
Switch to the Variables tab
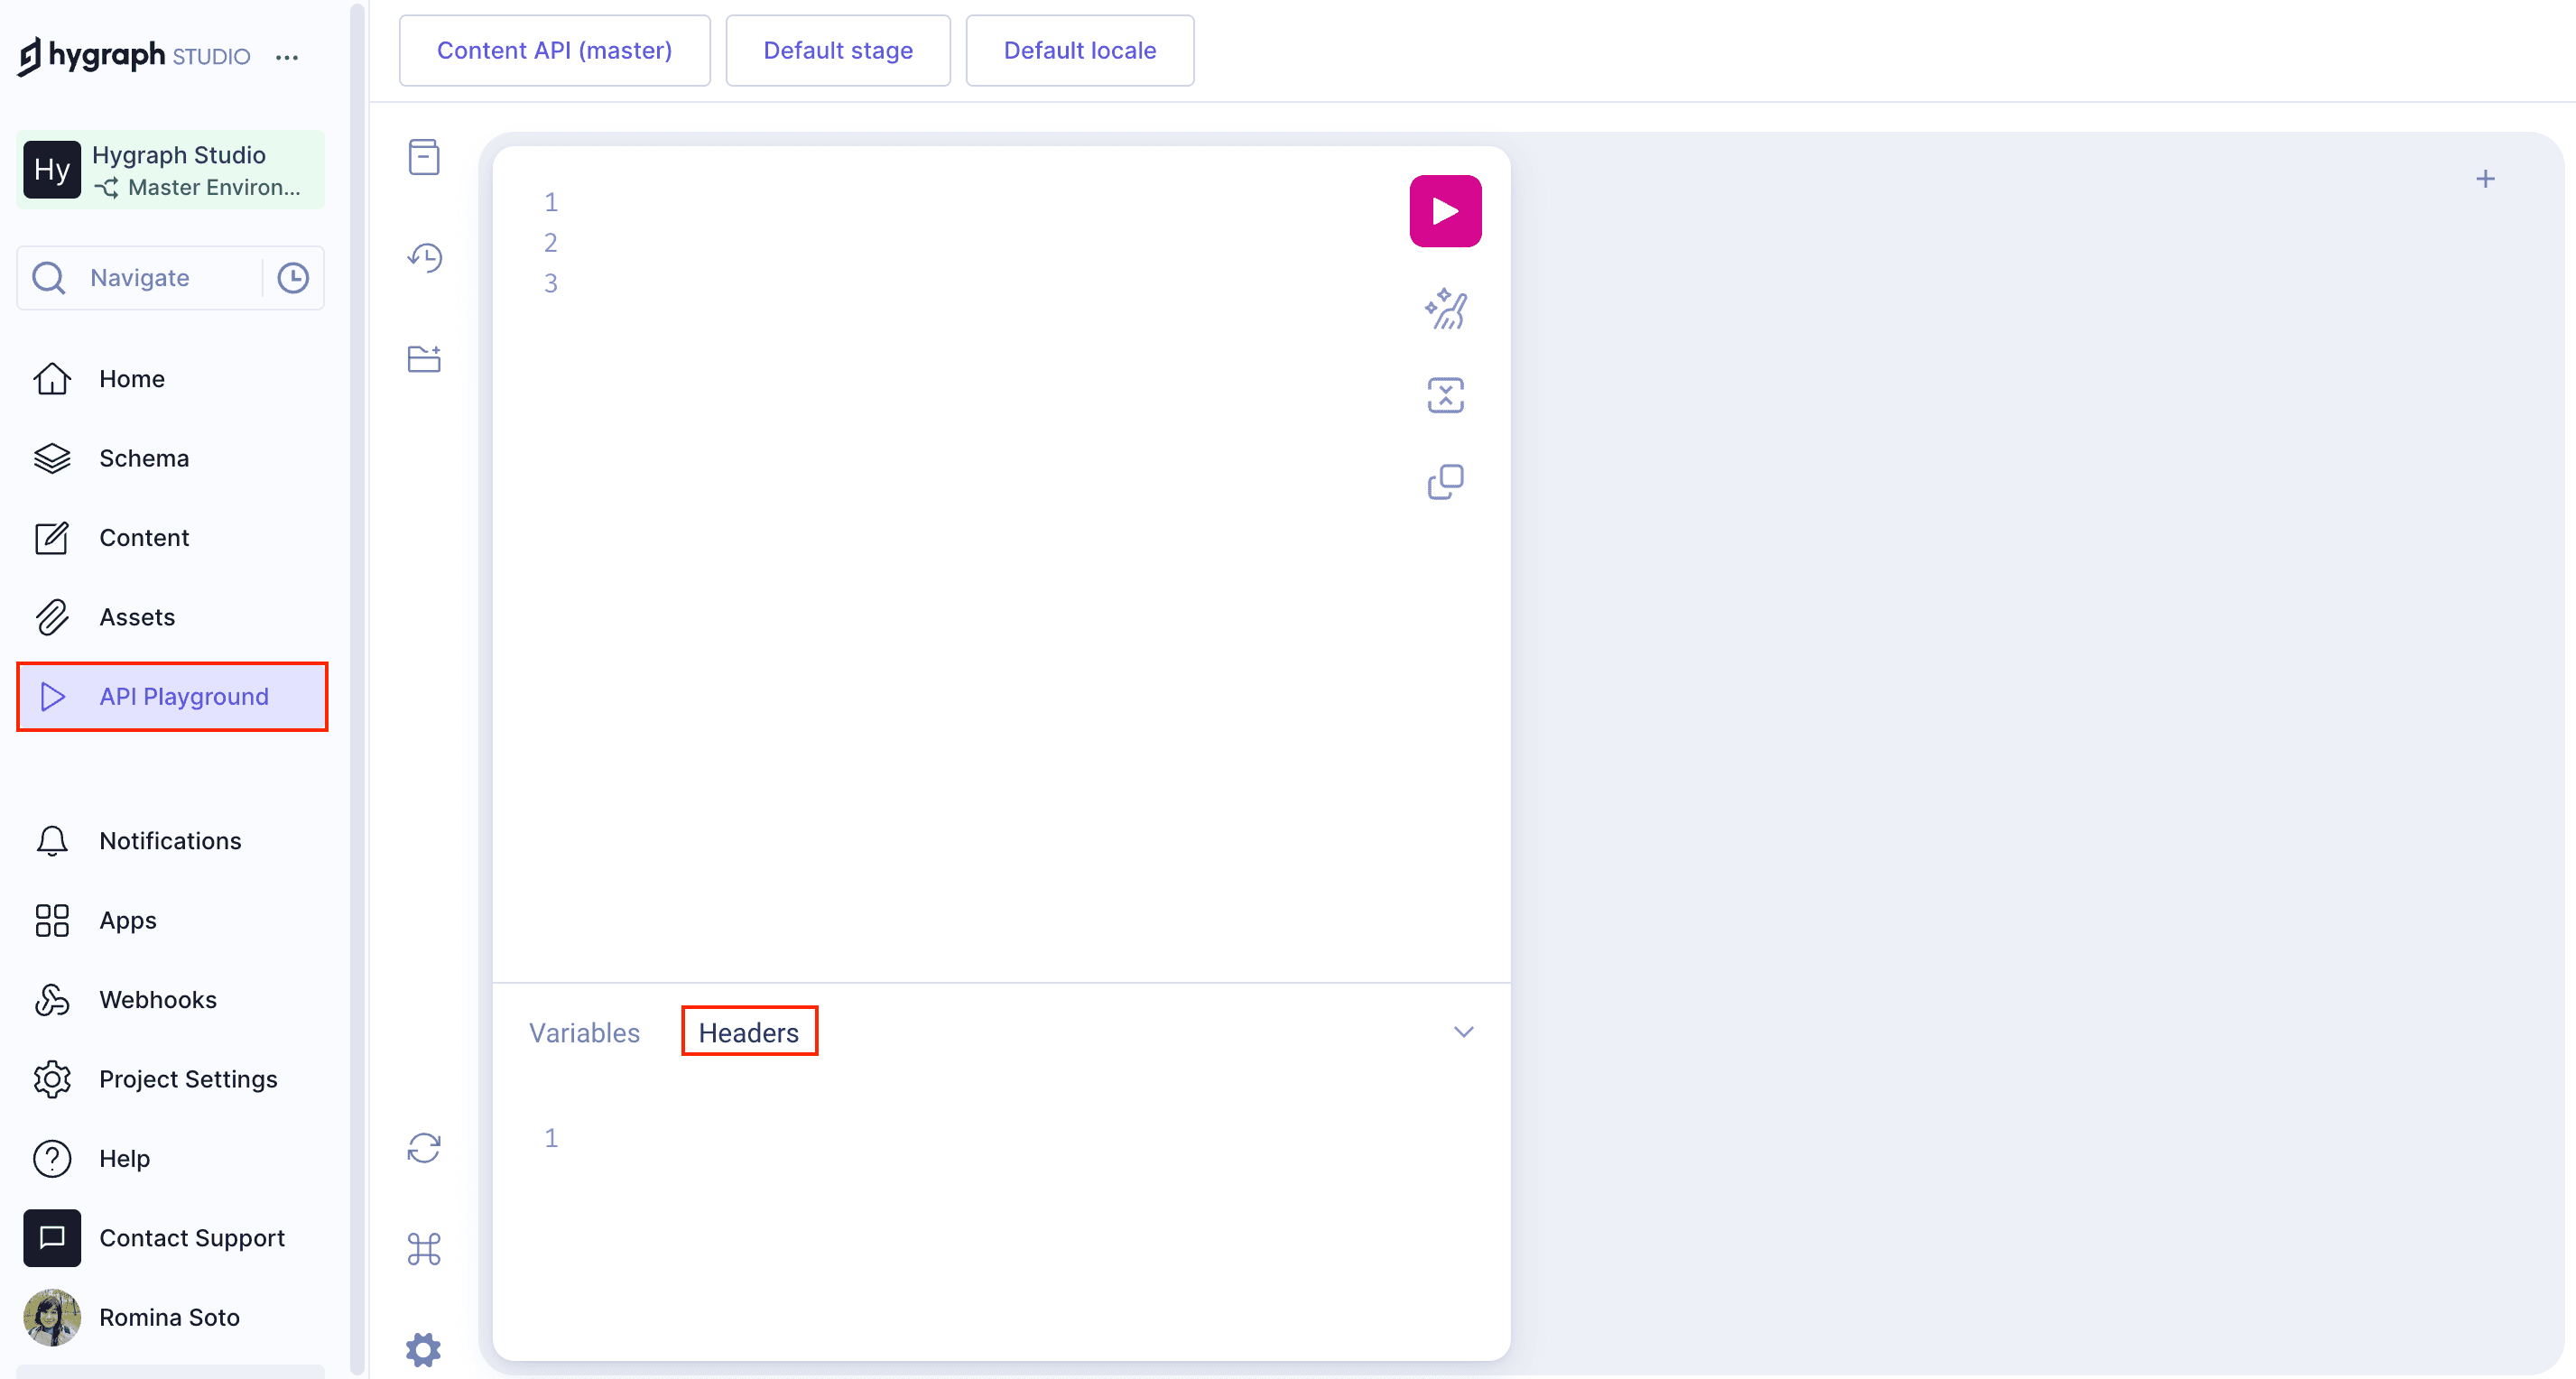pyautogui.click(x=584, y=1032)
